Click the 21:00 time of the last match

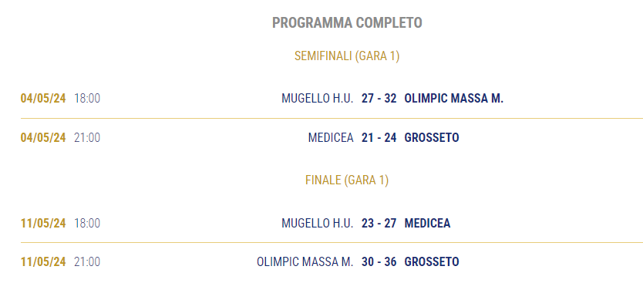pyautogui.click(x=87, y=262)
